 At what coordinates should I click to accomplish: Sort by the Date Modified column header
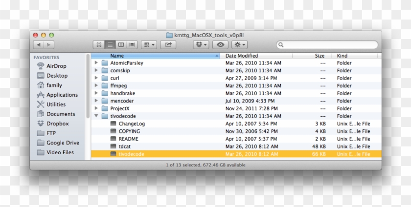[256, 56]
